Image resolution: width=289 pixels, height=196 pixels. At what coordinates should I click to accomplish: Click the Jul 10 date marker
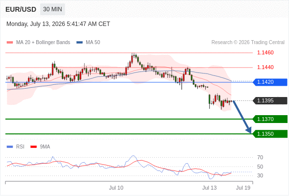coord(116,188)
